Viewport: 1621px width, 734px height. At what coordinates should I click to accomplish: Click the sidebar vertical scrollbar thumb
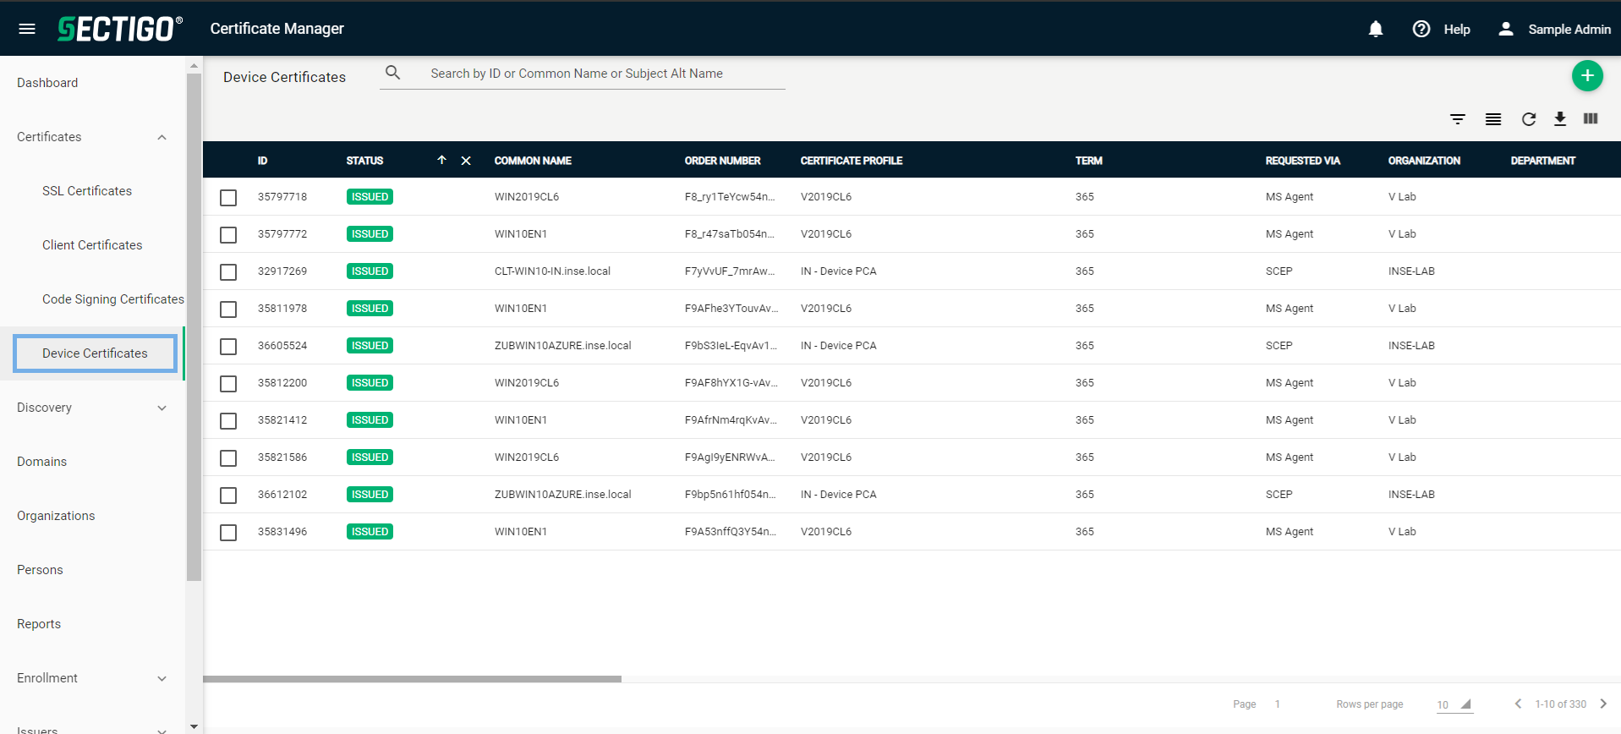coord(194,326)
